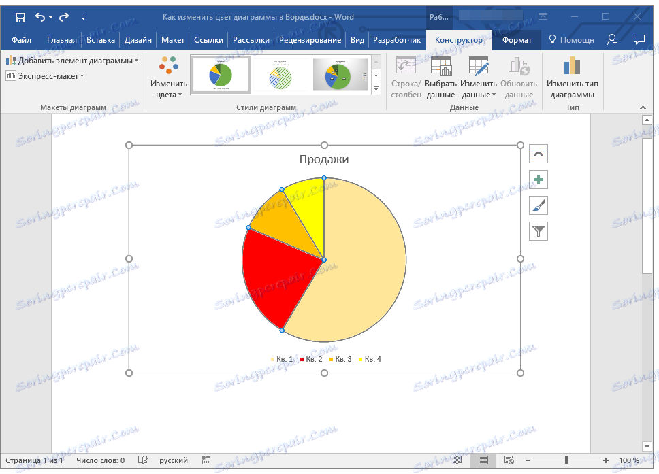The image size is (659, 474).
Task: Click legend entry Кв. 4
Action: coord(370,359)
